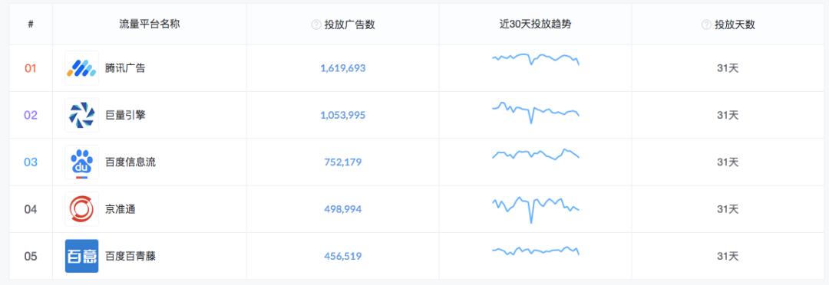Open the 巨量引擎 platform name

pos(125,115)
